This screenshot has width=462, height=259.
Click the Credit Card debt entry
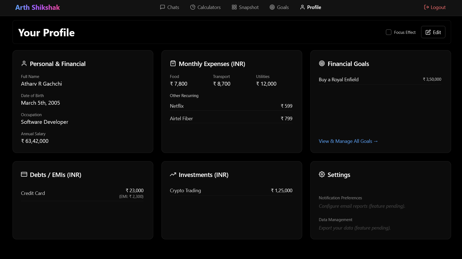click(82, 193)
